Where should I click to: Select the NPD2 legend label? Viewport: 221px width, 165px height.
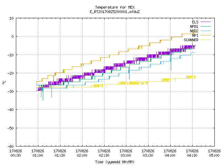[x=194, y=31]
